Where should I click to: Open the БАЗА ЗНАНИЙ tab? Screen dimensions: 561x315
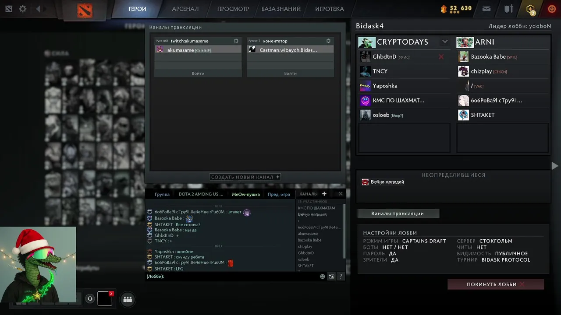281,9
